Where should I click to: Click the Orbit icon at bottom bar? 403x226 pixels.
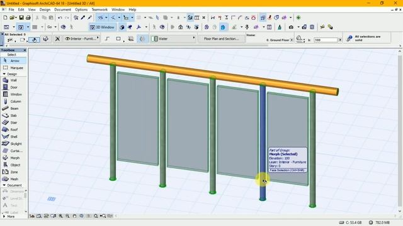coord(81,216)
